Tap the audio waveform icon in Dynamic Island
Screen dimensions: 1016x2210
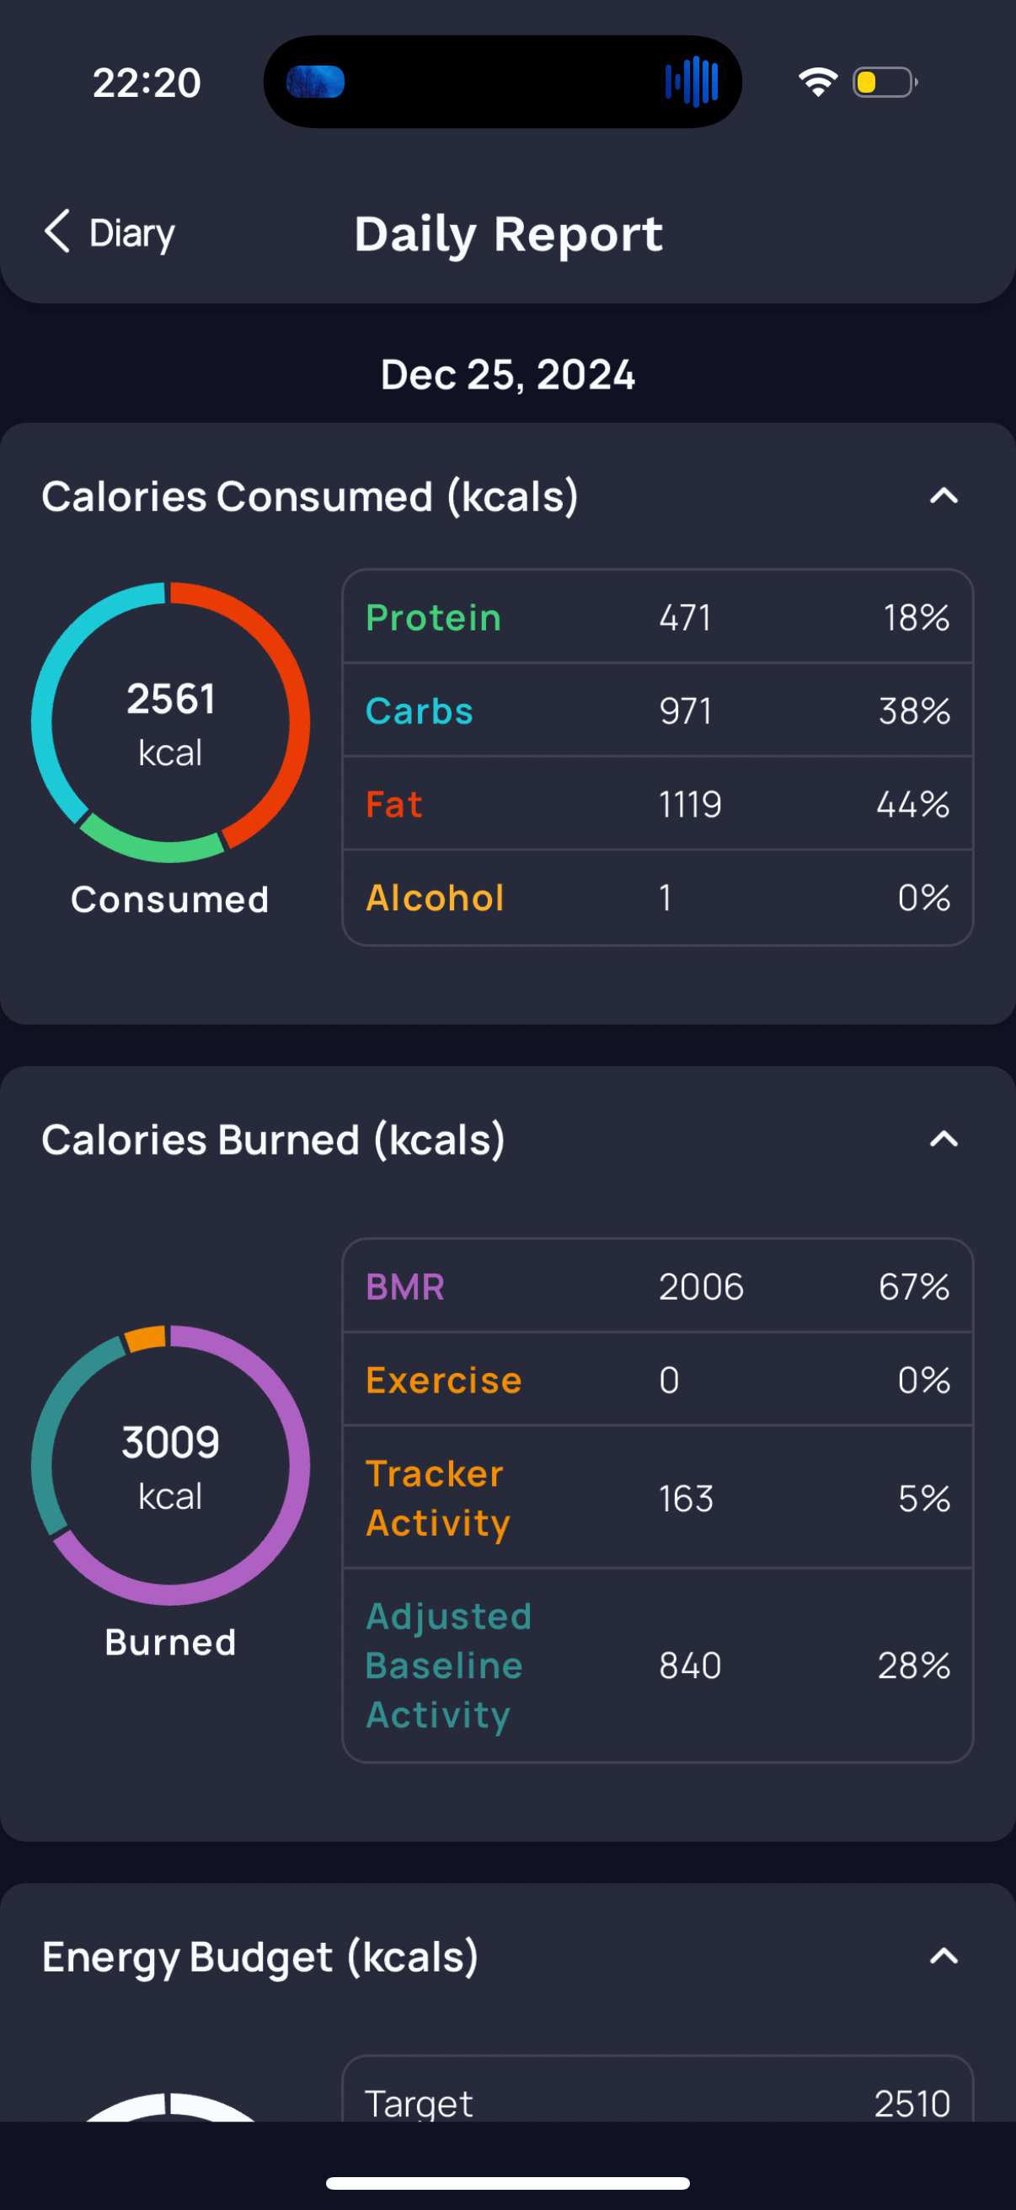click(x=692, y=83)
